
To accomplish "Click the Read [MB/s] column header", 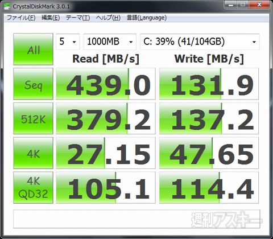I will coord(106,59).
